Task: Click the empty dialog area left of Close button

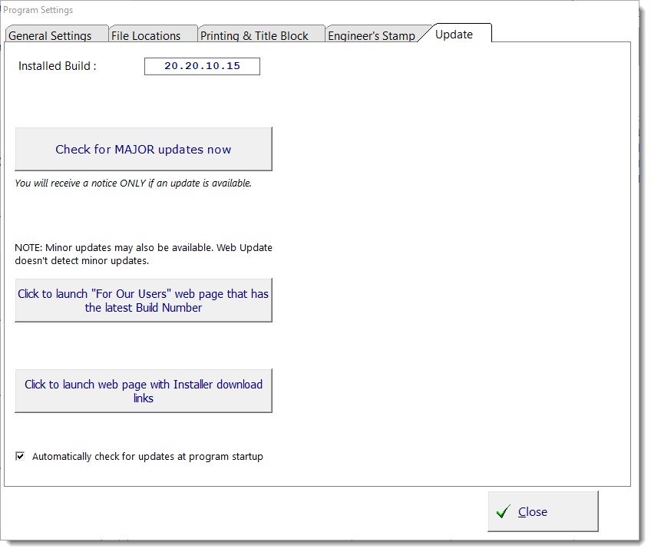Action: click(246, 512)
